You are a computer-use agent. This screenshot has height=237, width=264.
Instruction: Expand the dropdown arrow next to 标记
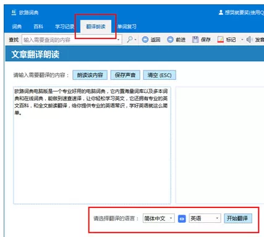242,40
